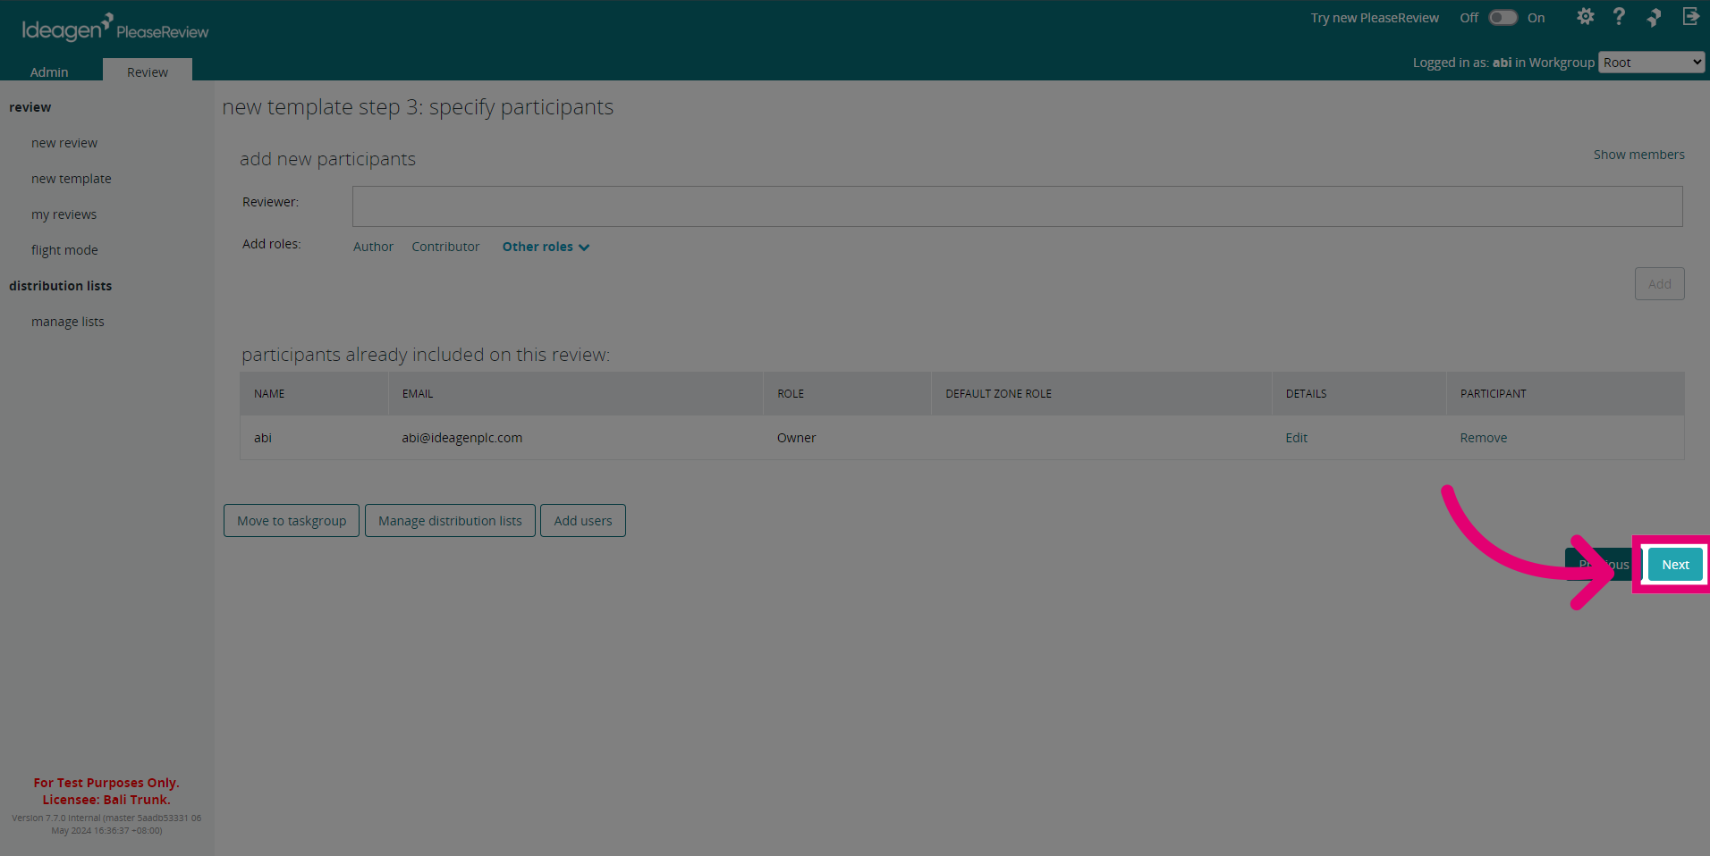This screenshot has height=856, width=1710.
Task: Open manage lists in sidebar
Action: pos(68,322)
